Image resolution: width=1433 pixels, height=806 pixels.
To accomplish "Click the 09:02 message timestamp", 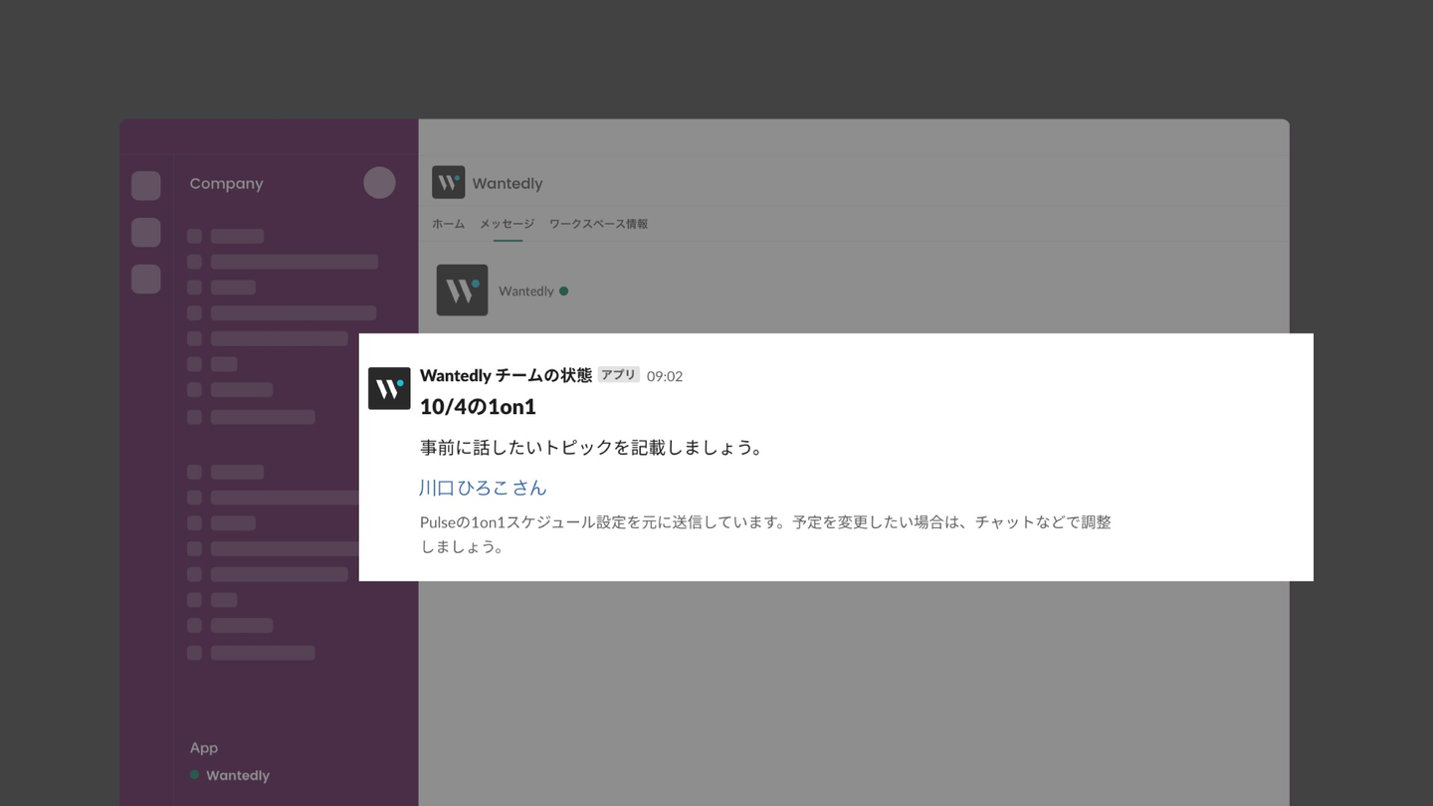I will (x=665, y=376).
